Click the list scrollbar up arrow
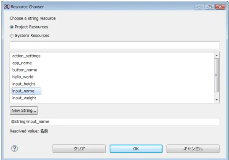 pos(217,55)
